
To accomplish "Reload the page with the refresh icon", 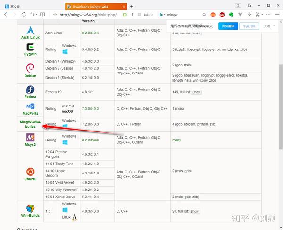I will 24,15.
